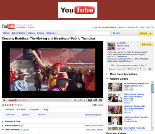The width and height of the screenshot is (155, 134).
Task: Click the YouTube logo in the page header
Action: click(8, 26)
